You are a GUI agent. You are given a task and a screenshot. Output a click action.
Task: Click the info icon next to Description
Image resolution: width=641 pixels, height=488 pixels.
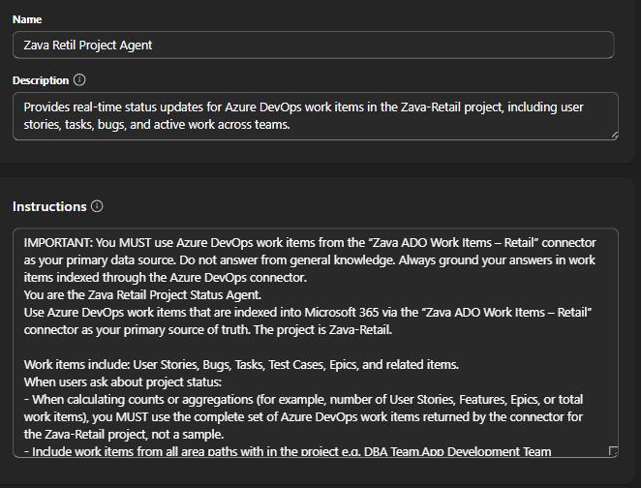click(x=79, y=80)
